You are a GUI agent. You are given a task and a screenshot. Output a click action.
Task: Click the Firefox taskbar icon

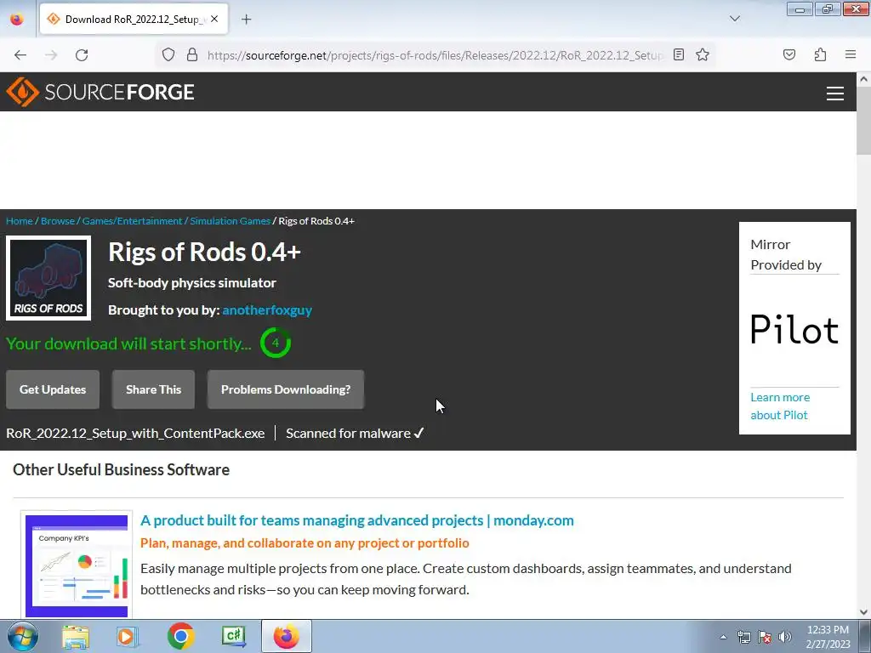[x=286, y=636]
